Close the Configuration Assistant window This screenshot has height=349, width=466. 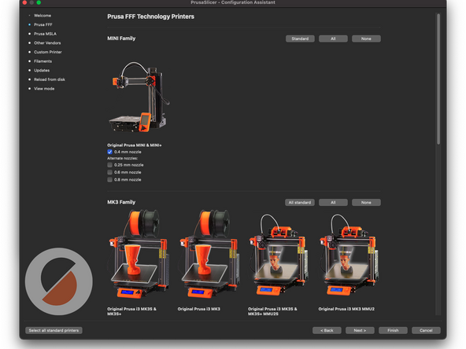coord(24,2)
